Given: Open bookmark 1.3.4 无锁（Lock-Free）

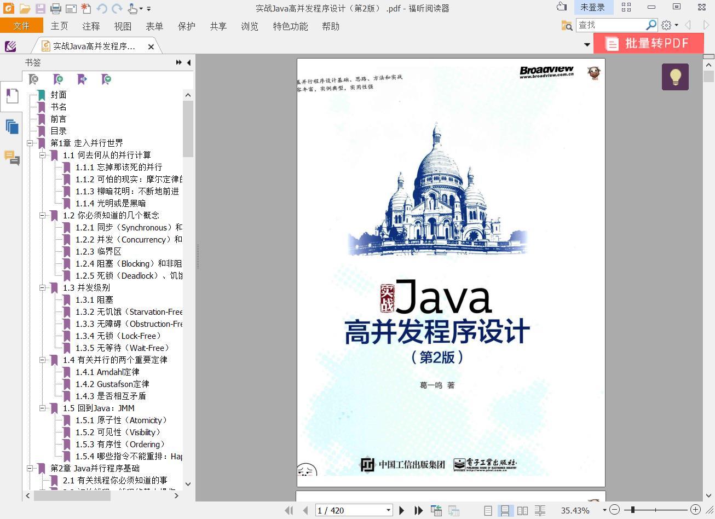Looking at the screenshot, I should tap(119, 336).
